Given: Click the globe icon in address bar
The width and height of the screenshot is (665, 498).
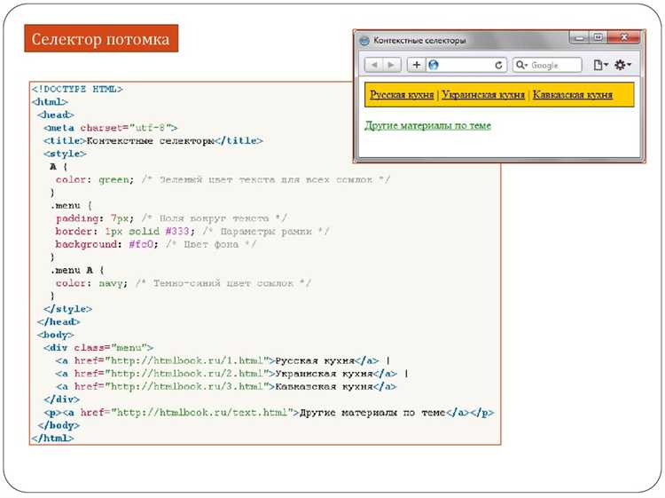Looking at the screenshot, I should [434, 65].
